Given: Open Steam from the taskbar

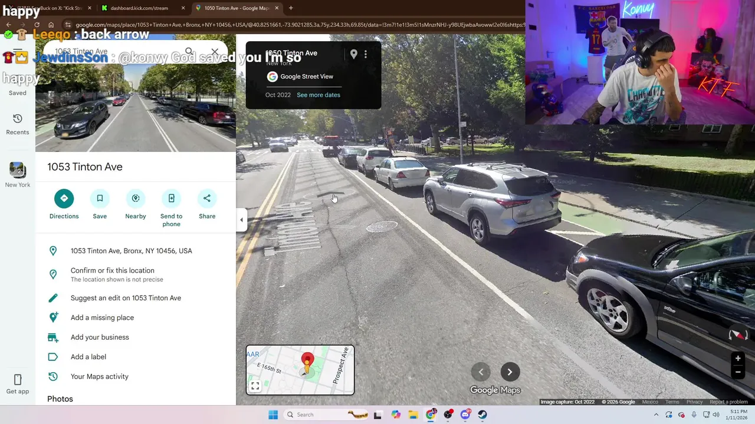Looking at the screenshot, I should [482, 415].
